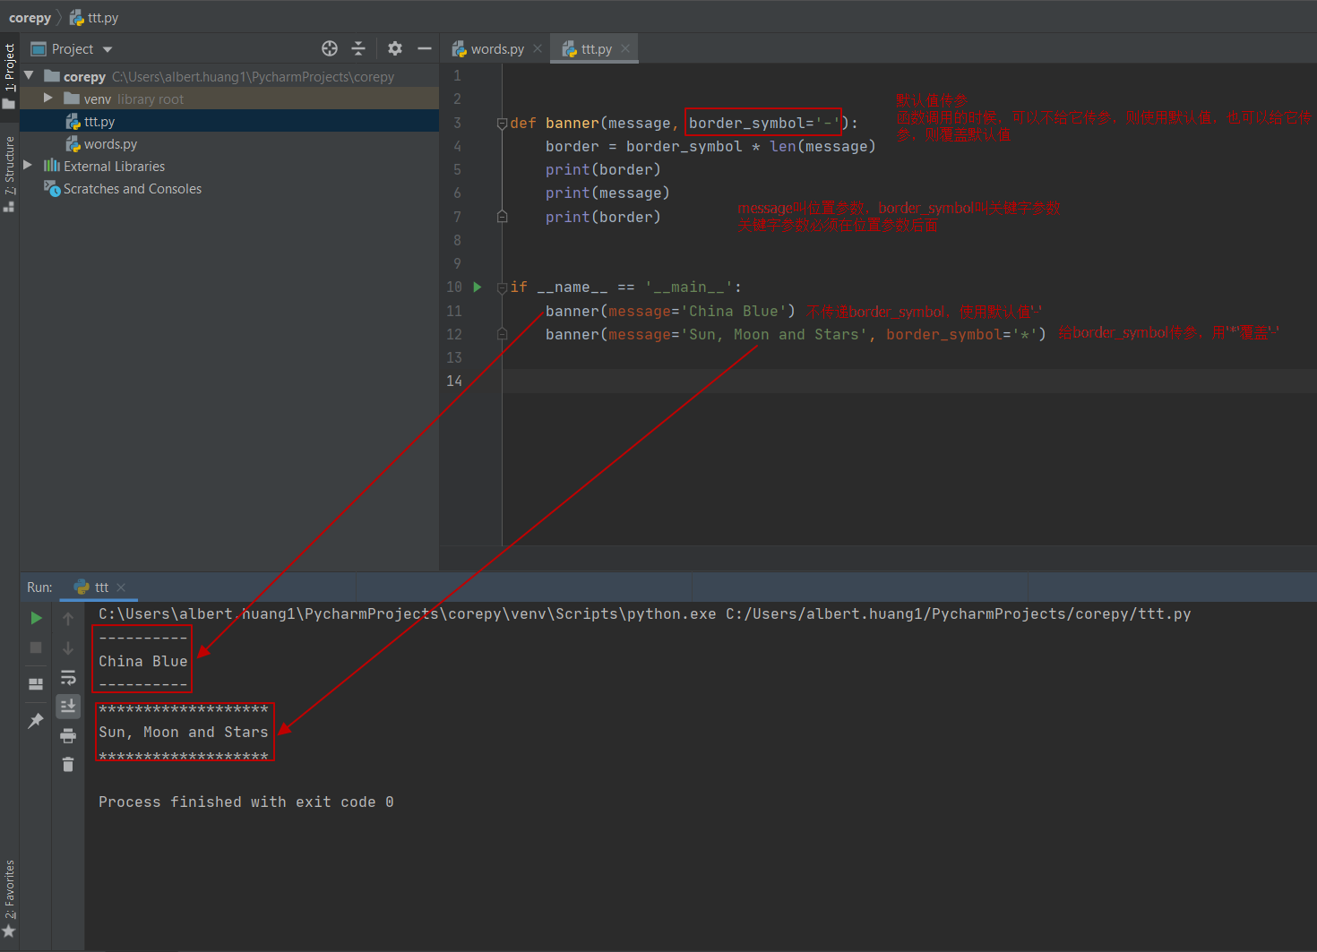Viewport: 1317px width, 952px height.
Task: Open the 1: Project side tool tab
Action: [10, 76]
